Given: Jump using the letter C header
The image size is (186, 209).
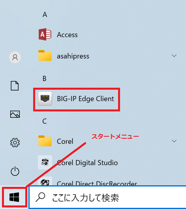Looking at the screenshot, I should pos(45,121).
